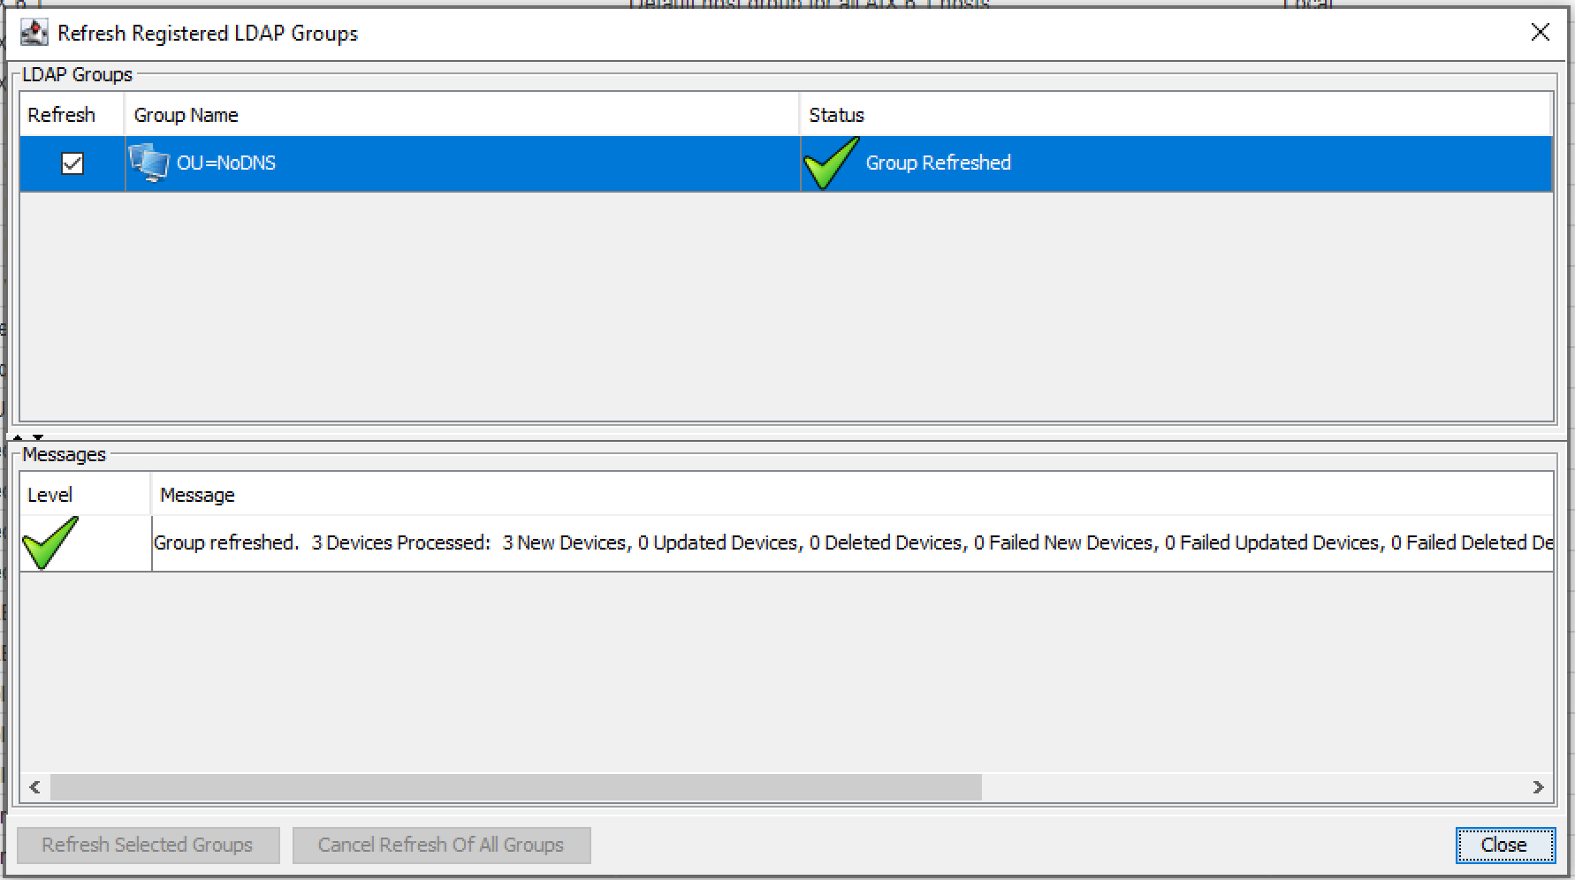The width and height of the screenshot is (1575, 880).
Task: Click the Status column header
Action: click(1176, 115)
